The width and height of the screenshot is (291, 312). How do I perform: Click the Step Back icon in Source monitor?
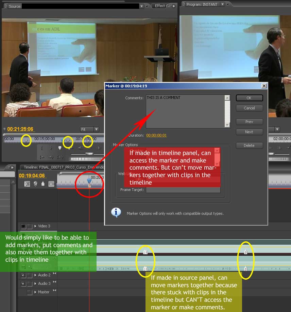(x=81, y=148)
